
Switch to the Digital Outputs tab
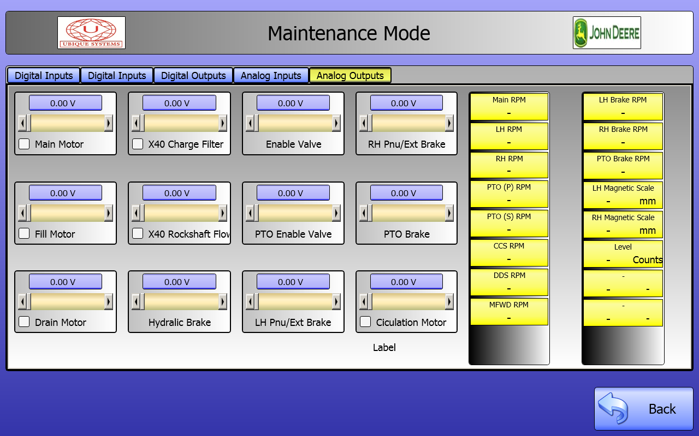click(x=193, y=76)
